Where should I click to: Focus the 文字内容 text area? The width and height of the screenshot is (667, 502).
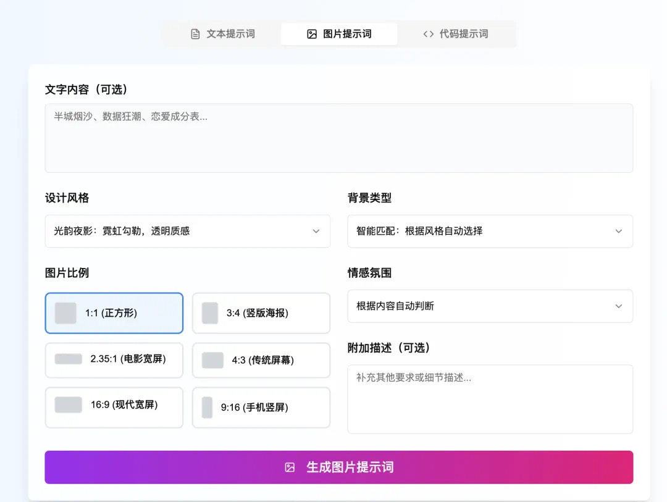coord(338,138)
